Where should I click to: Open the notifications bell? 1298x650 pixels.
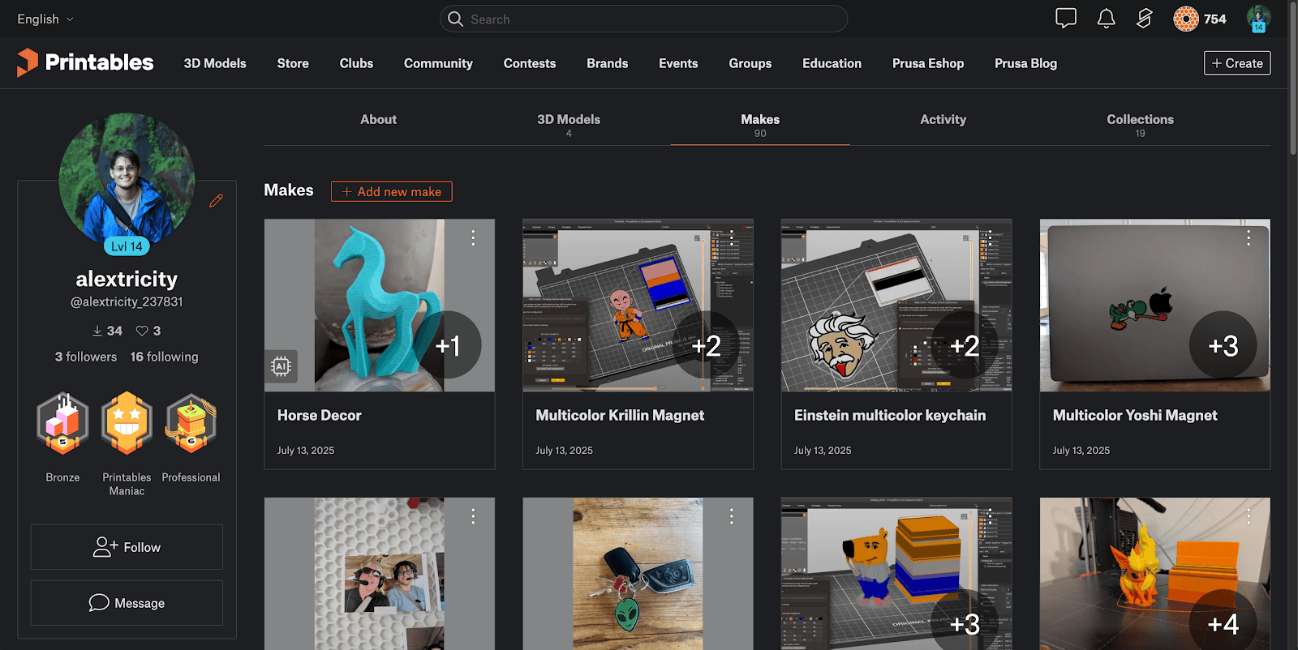pyautogui.click(x=1106, y=19)
